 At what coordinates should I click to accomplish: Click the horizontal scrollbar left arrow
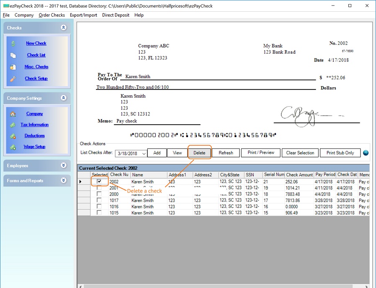80,286
